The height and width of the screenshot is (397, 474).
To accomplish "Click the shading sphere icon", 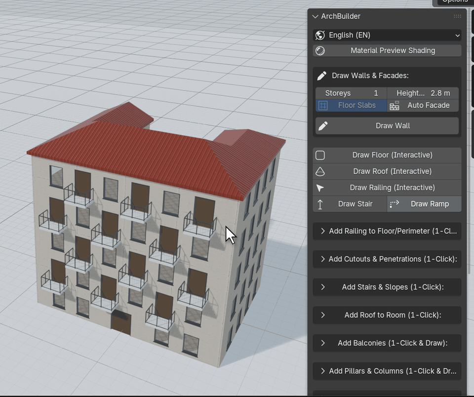I will pos(320,50).
